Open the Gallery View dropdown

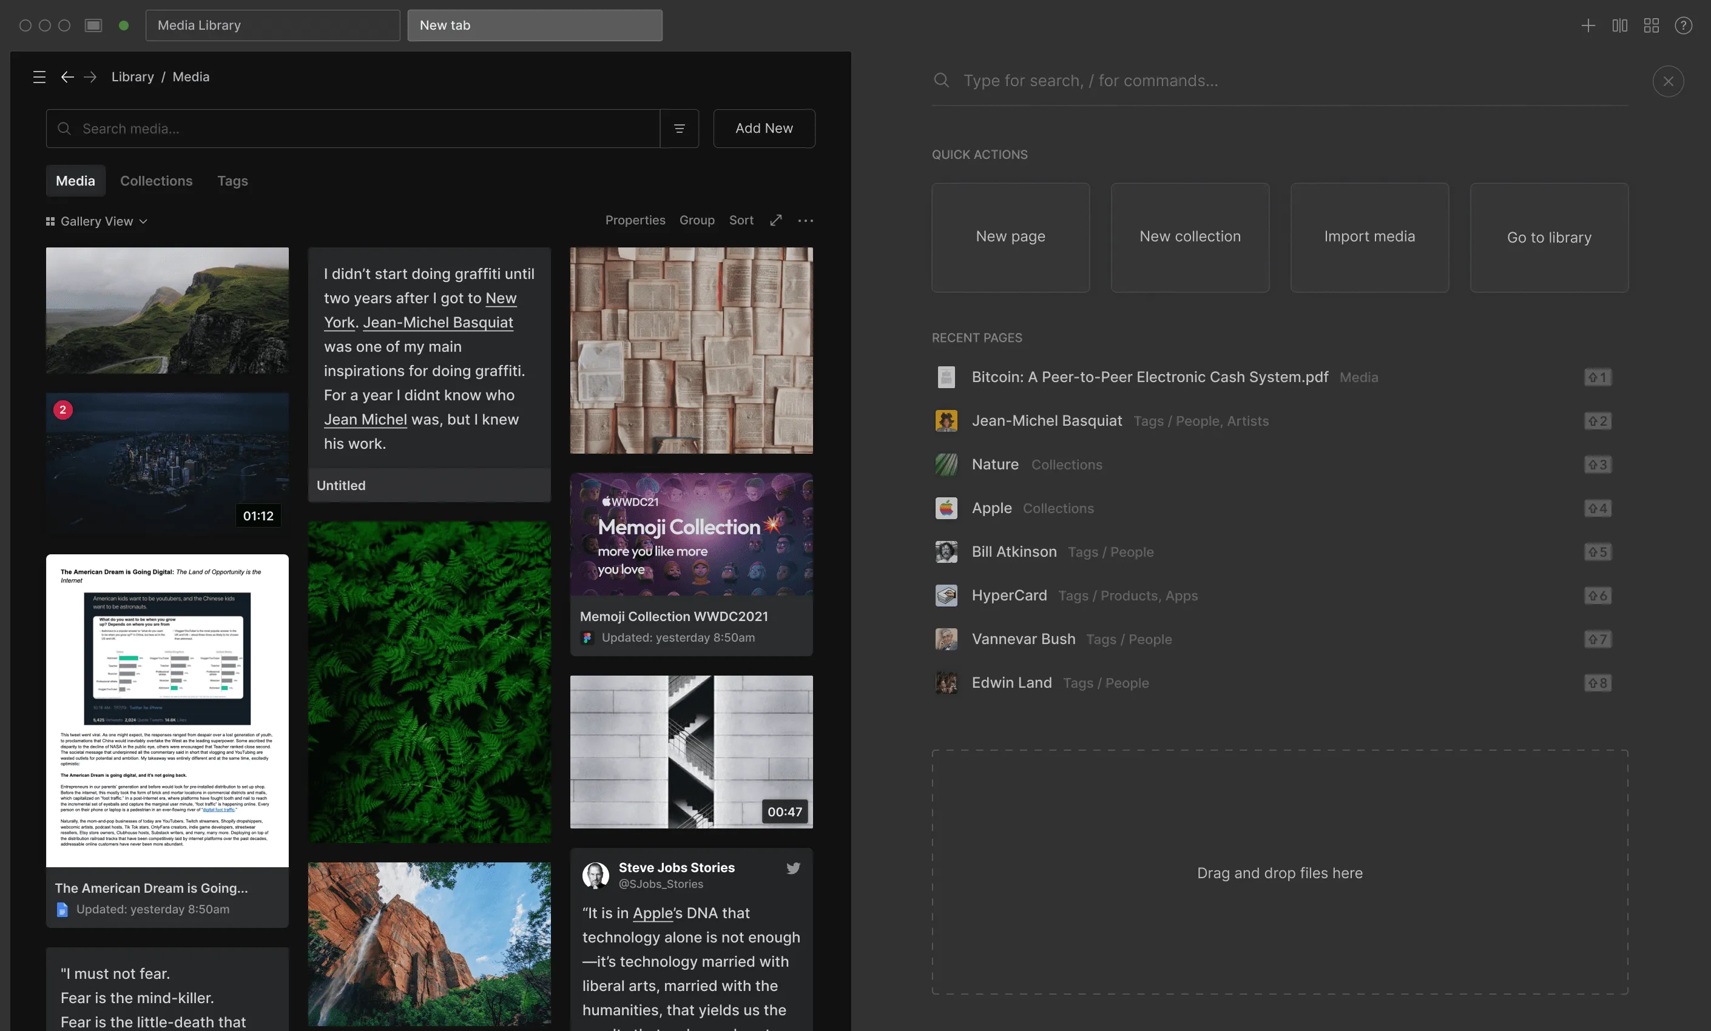point(96,221)
